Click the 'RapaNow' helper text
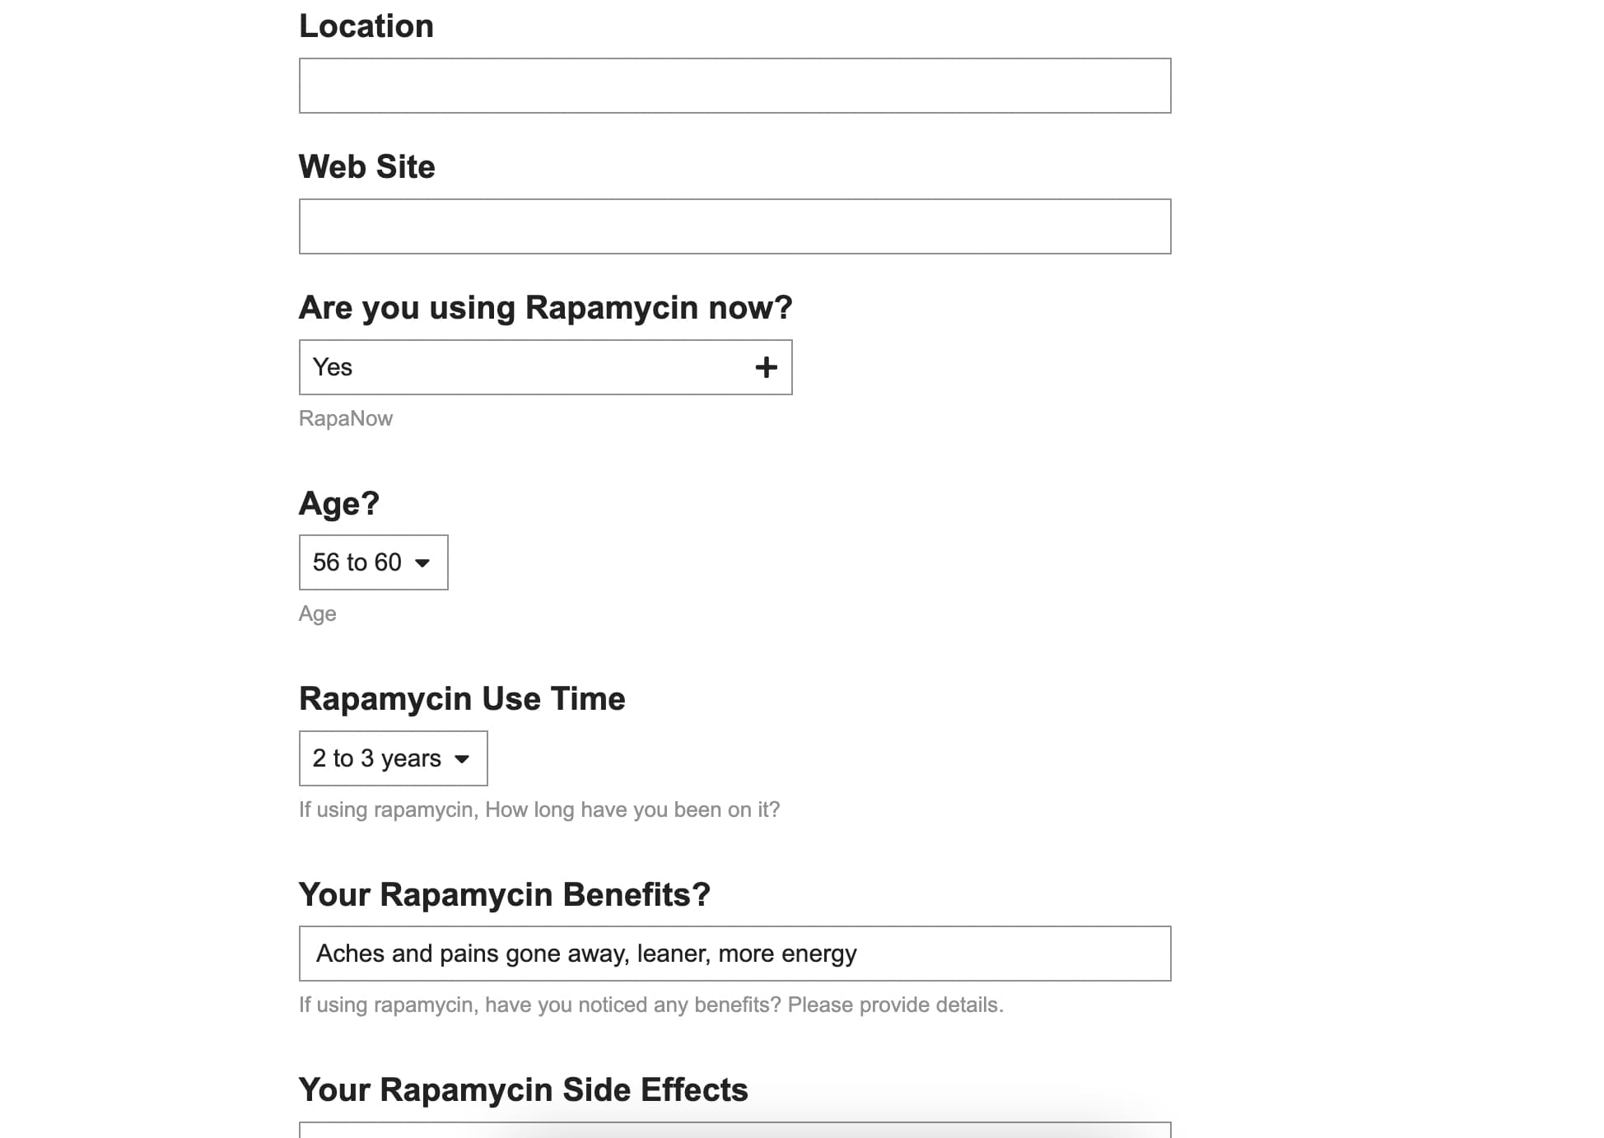Image resolution: width=1604 pixels, height=1138 pixels. 346,418
